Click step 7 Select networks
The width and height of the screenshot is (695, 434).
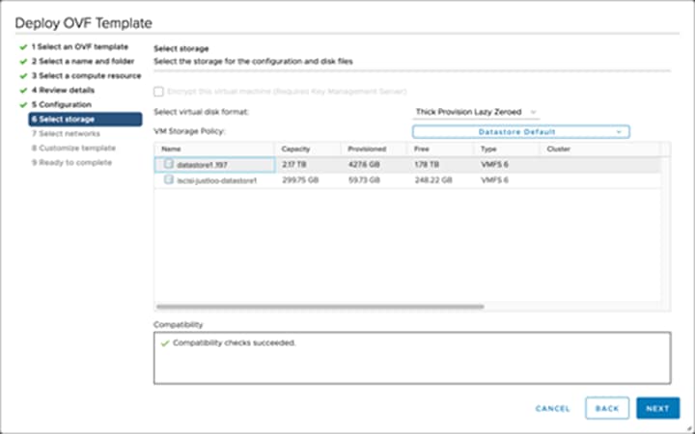coord(66,134)
